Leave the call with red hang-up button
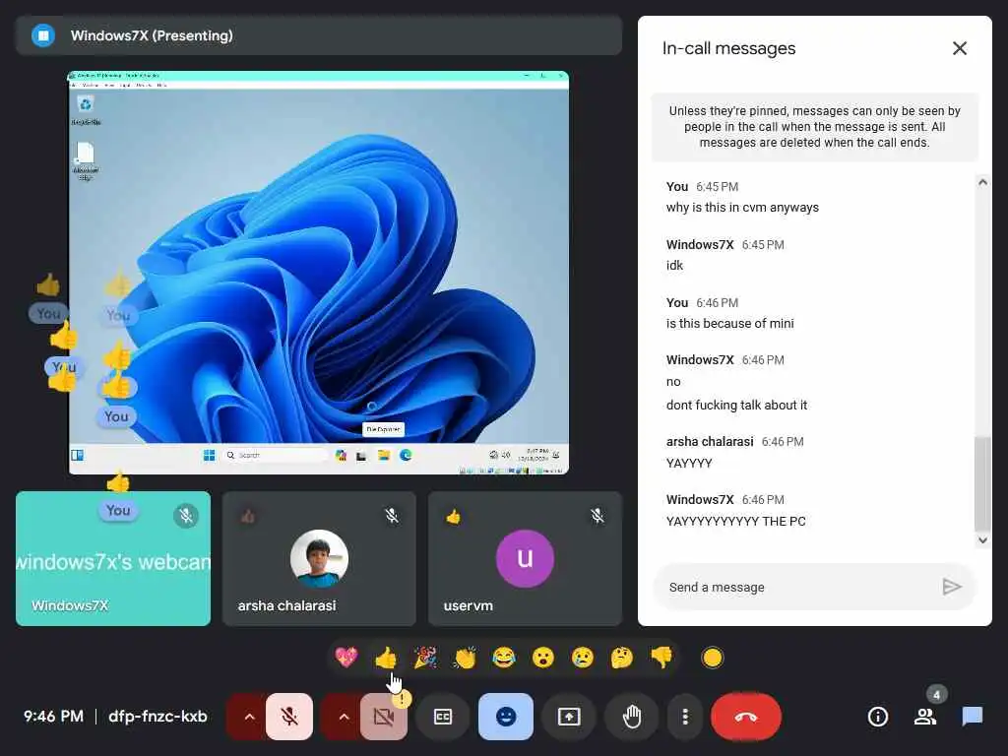This screenshot has width=1008, height=756. tap(746, 717)
